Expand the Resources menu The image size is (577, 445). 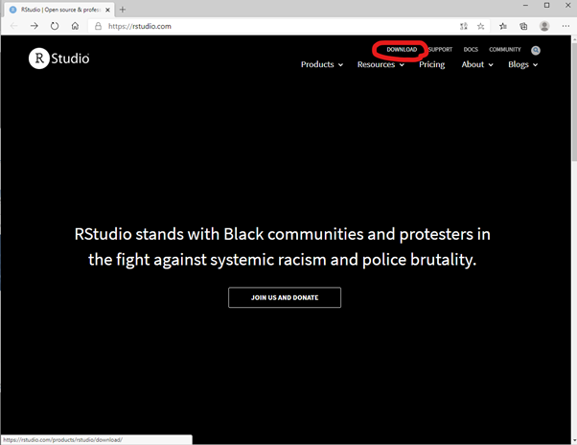click(381, 64)
